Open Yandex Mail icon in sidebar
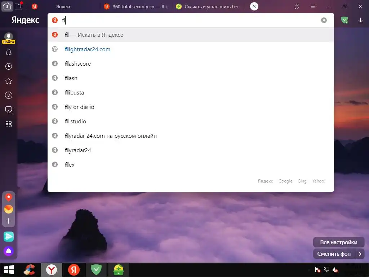369x277 pixels. pos(9,209)
